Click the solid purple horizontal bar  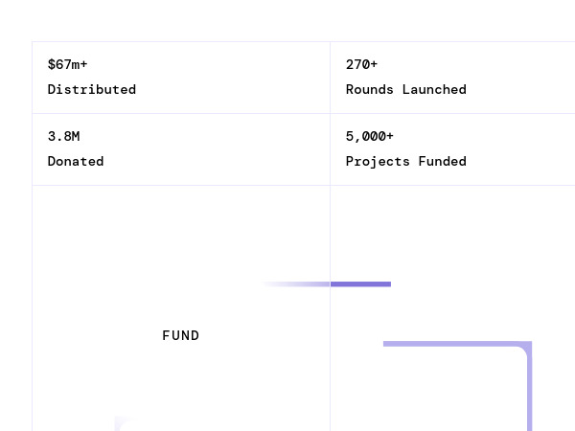click(360, 284)
